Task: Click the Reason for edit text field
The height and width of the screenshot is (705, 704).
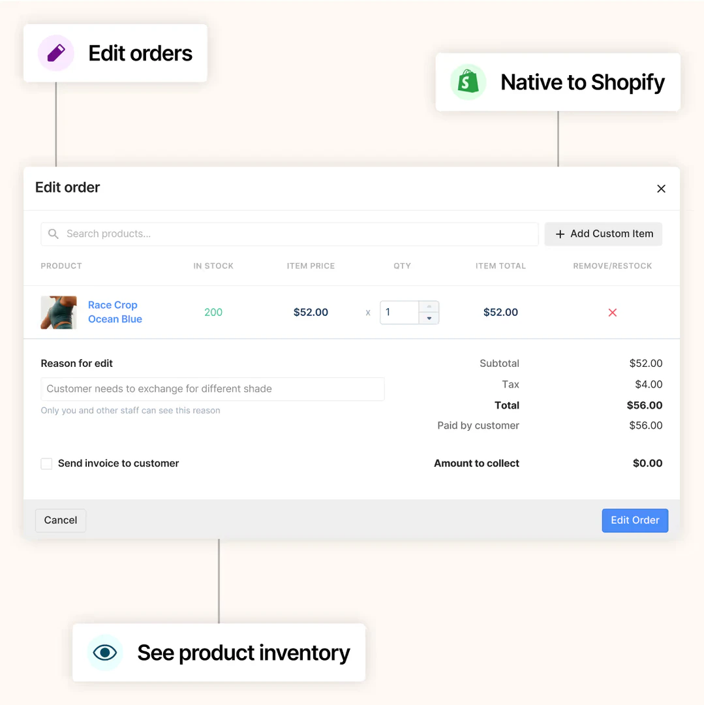Action: point(213,389)
